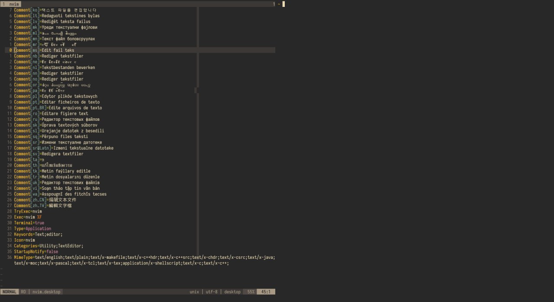Click 'Përpuno files teksti' text
This screenshot has width=554, height=302.
point(65,137)
